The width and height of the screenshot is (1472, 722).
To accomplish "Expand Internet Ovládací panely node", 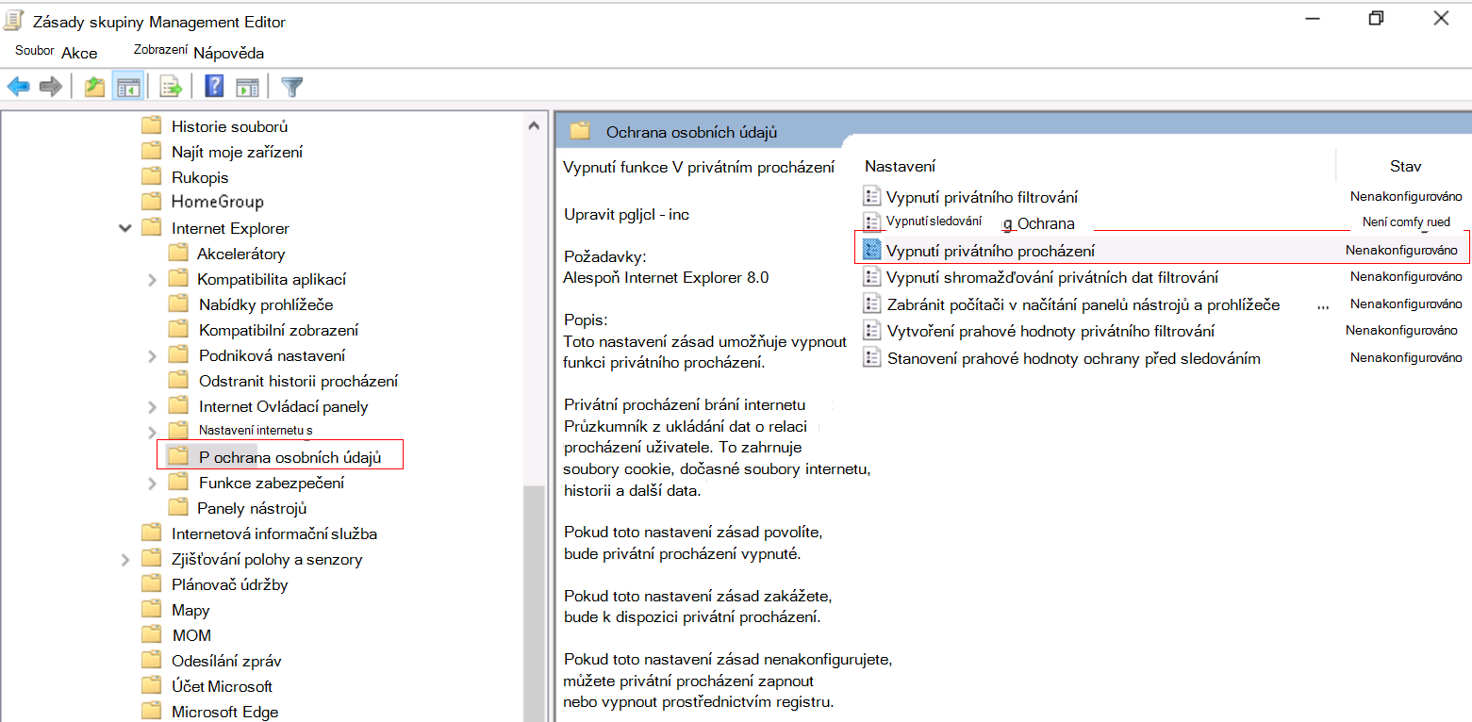I will [152, 406].
